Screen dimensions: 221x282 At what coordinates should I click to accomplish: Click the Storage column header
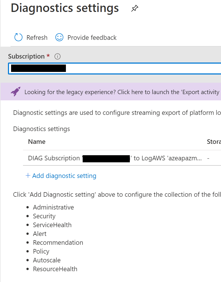tap(214, 142)
